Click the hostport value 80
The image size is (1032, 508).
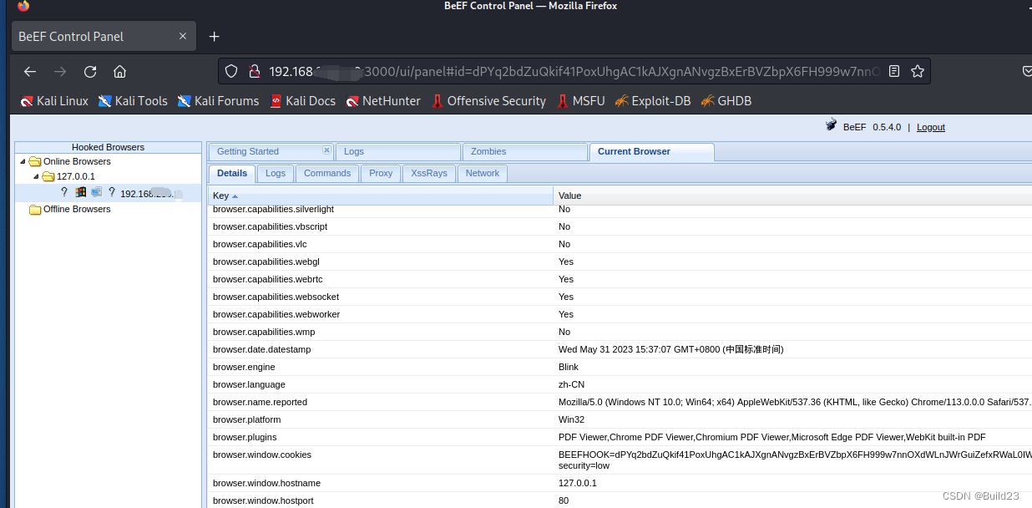pos(564,500)
